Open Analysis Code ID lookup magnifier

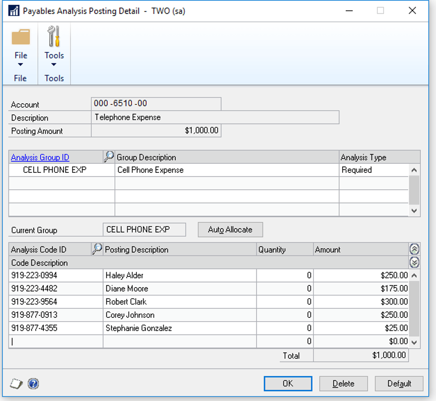(x=97, y=249)
